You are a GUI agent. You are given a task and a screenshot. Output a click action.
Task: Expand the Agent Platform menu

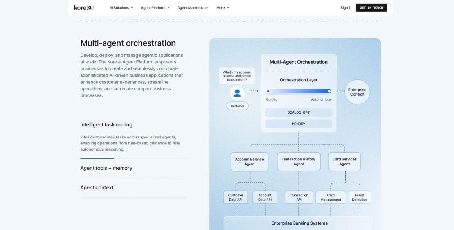[155, 8]
